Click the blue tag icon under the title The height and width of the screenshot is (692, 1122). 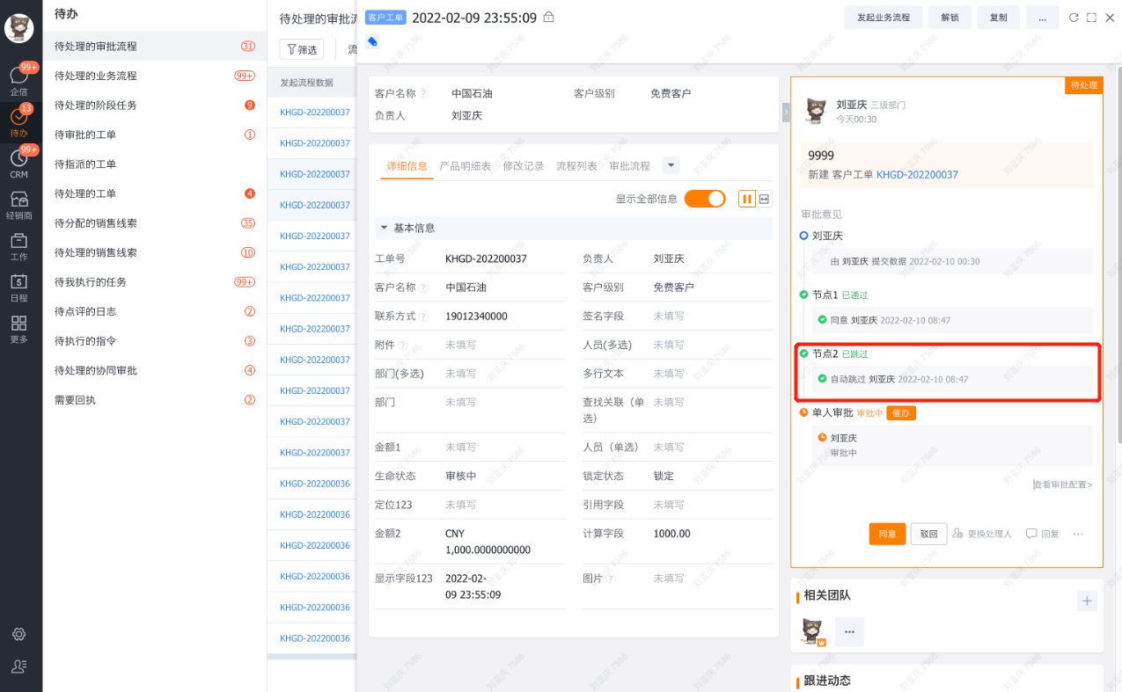click(x=372, y=41)
